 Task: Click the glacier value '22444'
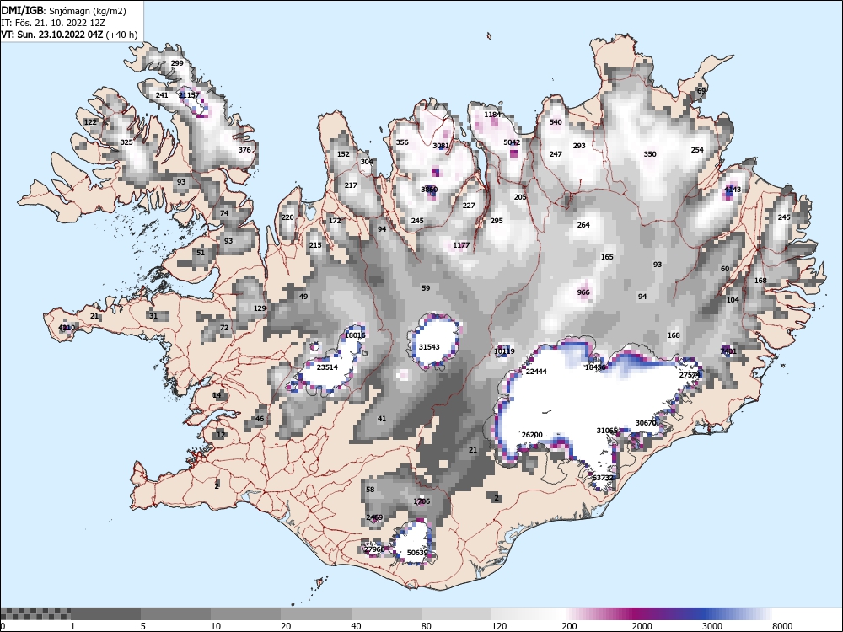point(536,372)
